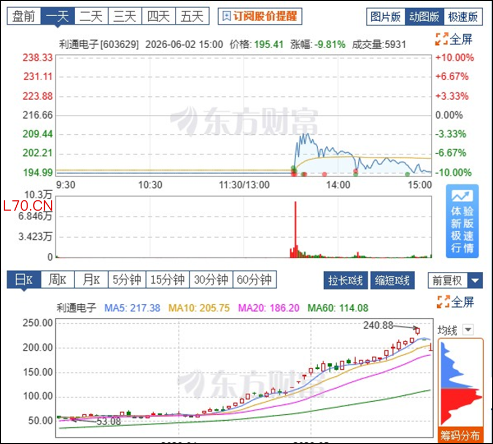Image resolution: width=493 pixels, height=444 pixels.
Task: Click the 订阅股价提醒 subscribe button
Action: pyautogui.click(x=260, y=16)
